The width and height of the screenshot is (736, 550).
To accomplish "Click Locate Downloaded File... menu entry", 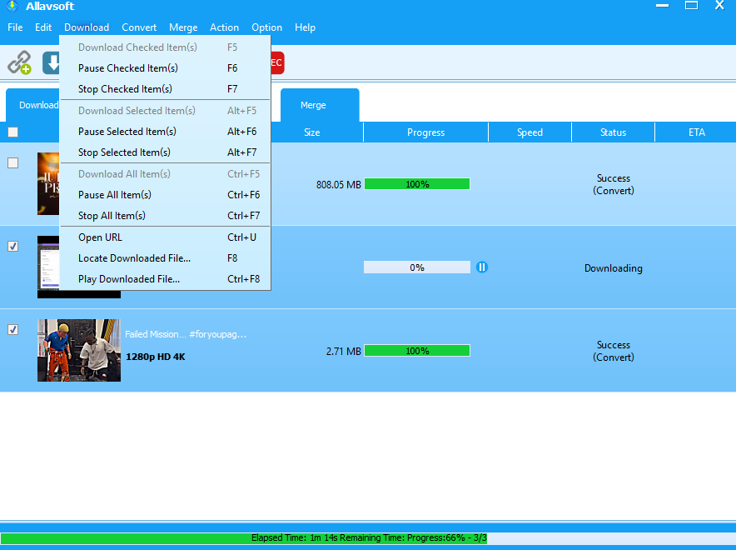I will click(x=134, y=258).
